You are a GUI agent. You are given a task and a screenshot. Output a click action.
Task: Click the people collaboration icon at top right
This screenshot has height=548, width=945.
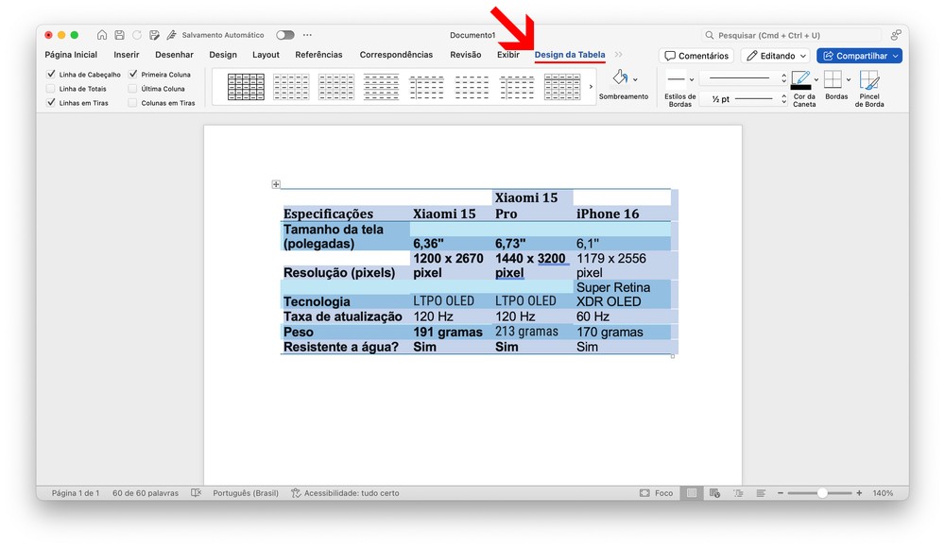click(896, 35)
